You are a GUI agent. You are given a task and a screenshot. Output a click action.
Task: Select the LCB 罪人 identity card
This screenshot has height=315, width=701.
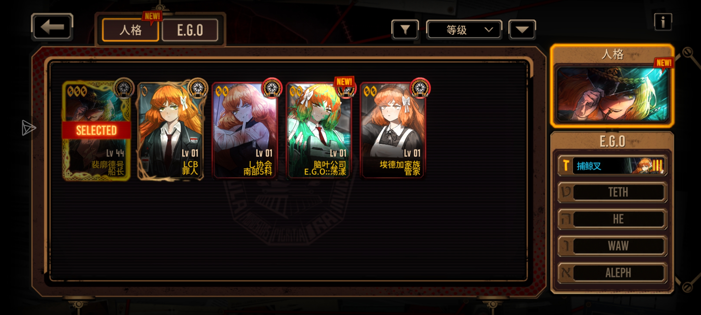(x=171, y=130)
